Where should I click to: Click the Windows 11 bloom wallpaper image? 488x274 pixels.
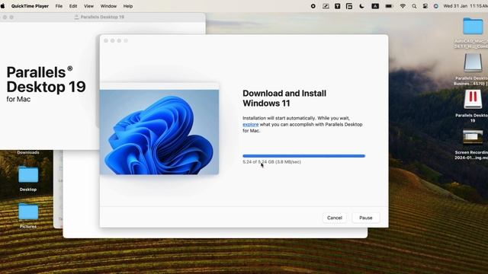coord(159,132)
